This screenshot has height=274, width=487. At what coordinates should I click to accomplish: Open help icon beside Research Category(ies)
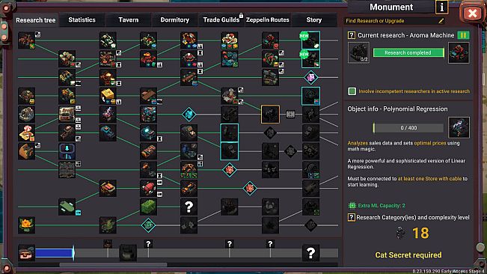352,217
